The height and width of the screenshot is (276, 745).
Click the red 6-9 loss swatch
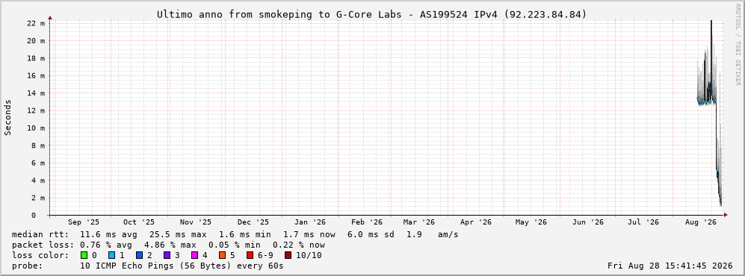(250, 256)
